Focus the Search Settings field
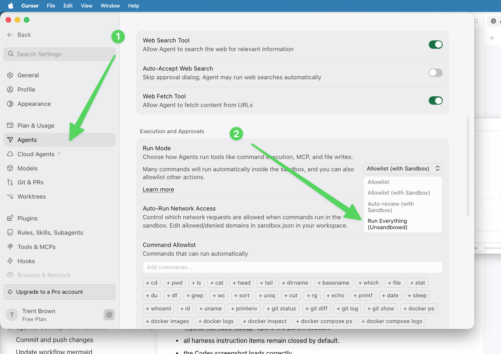The image size is (501, 354). pos(60,54)
